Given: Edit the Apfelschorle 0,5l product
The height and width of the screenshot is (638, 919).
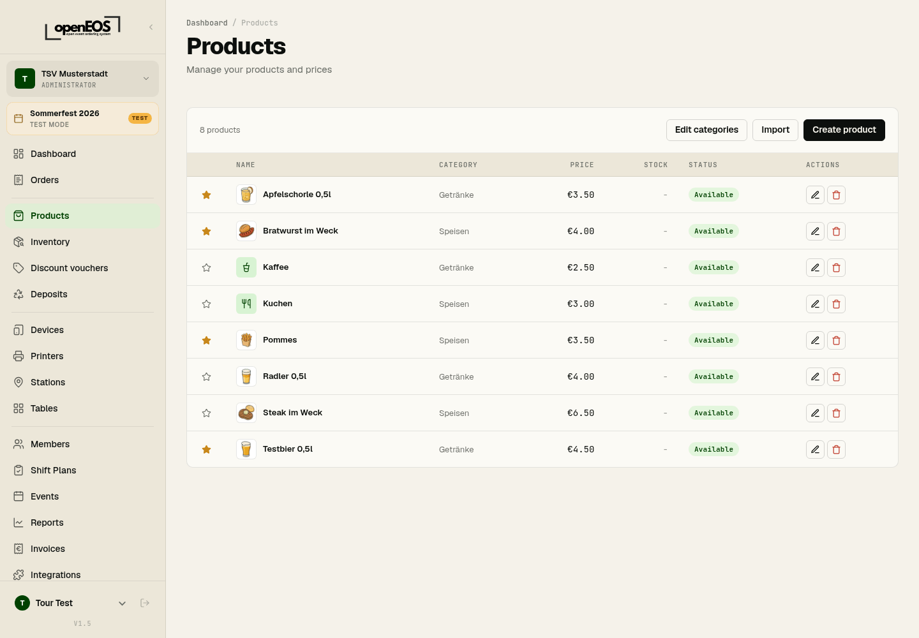Looking at the screenshot, I should click(815, 195).
